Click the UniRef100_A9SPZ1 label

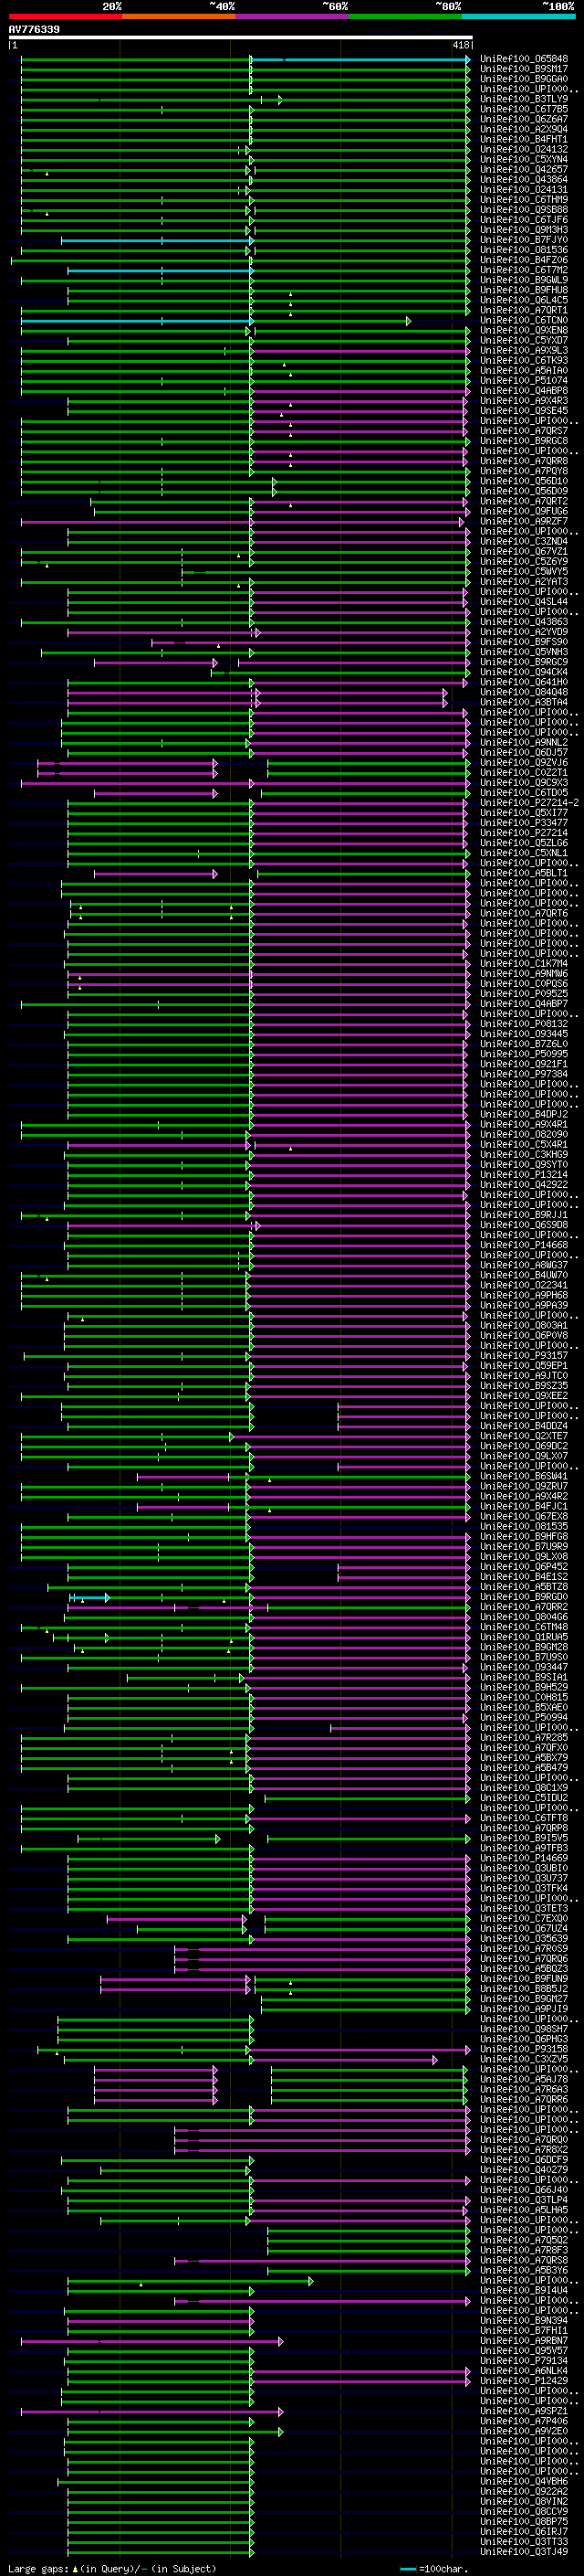click(x=524, y=2411)
